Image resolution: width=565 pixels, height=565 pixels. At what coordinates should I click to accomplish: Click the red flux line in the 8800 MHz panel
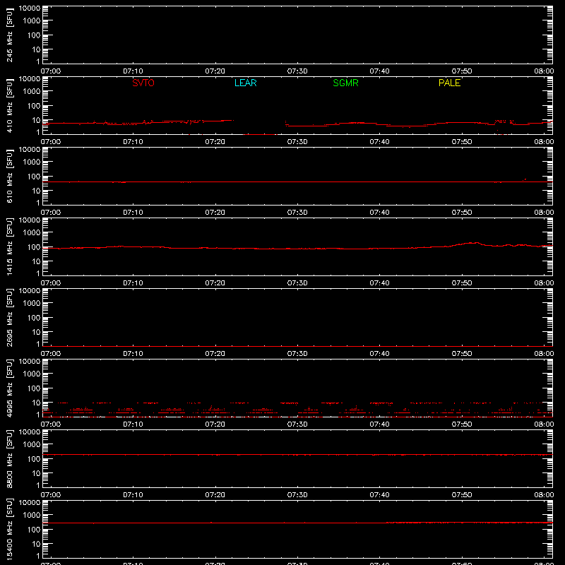(x=297, y=455)
